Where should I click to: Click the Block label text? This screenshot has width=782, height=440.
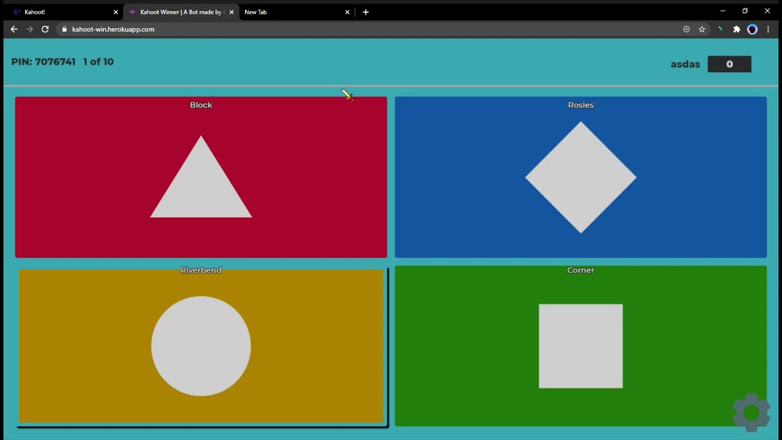click(201, 105)
